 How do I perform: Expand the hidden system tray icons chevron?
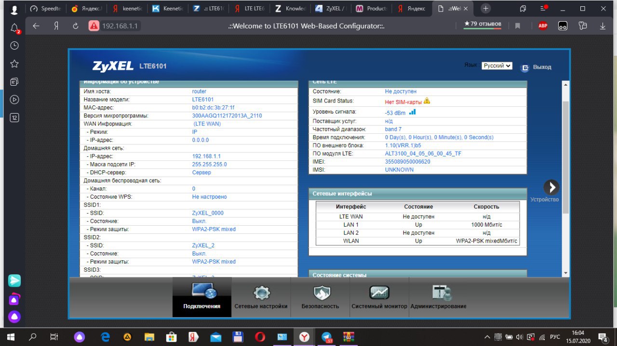(488, 337)
